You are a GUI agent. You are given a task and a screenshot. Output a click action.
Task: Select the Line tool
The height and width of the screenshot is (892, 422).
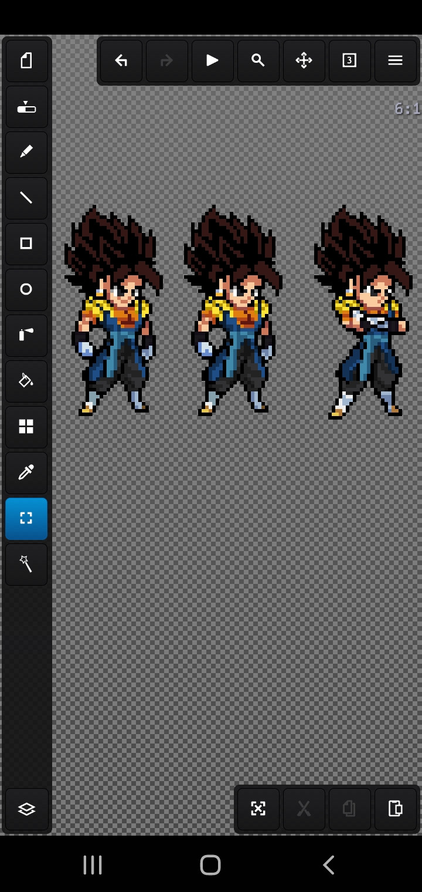point(26,198)
